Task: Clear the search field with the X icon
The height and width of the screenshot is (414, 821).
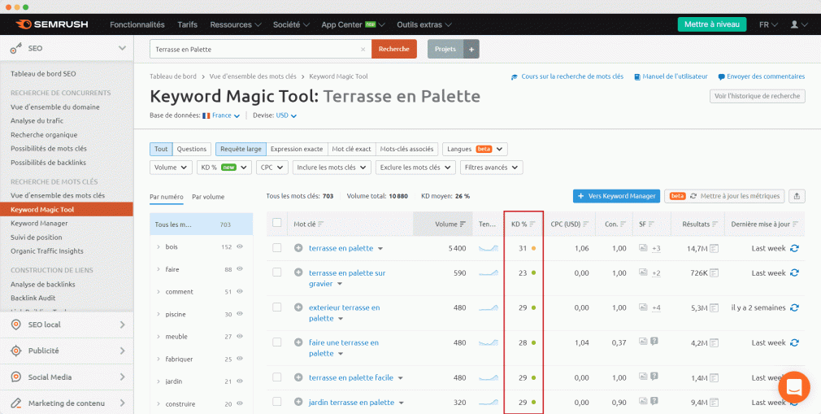Action: click(x=363, y=50)
